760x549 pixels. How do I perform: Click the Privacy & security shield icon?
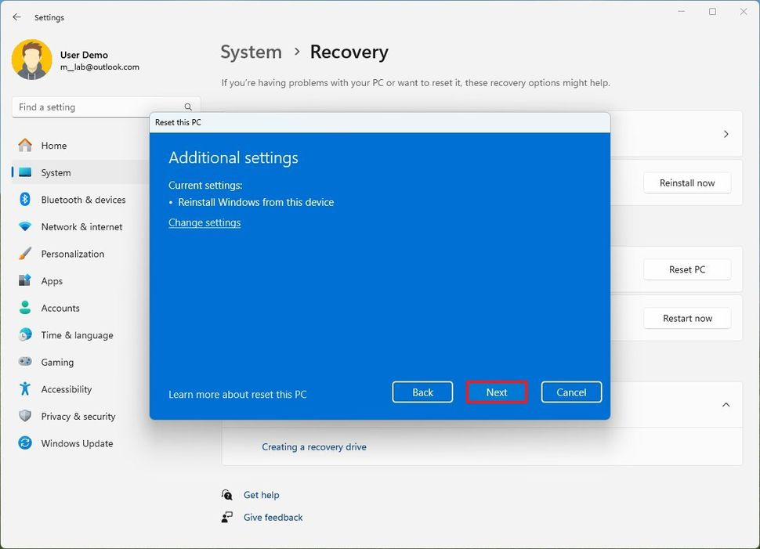point(25,416)
